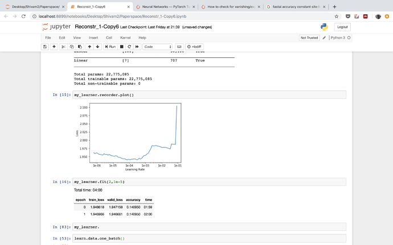The height and width of the screenshot is (245, 393).
Task: Open the Insert menu
Action: pyautogui.click(x=93, y=38)
